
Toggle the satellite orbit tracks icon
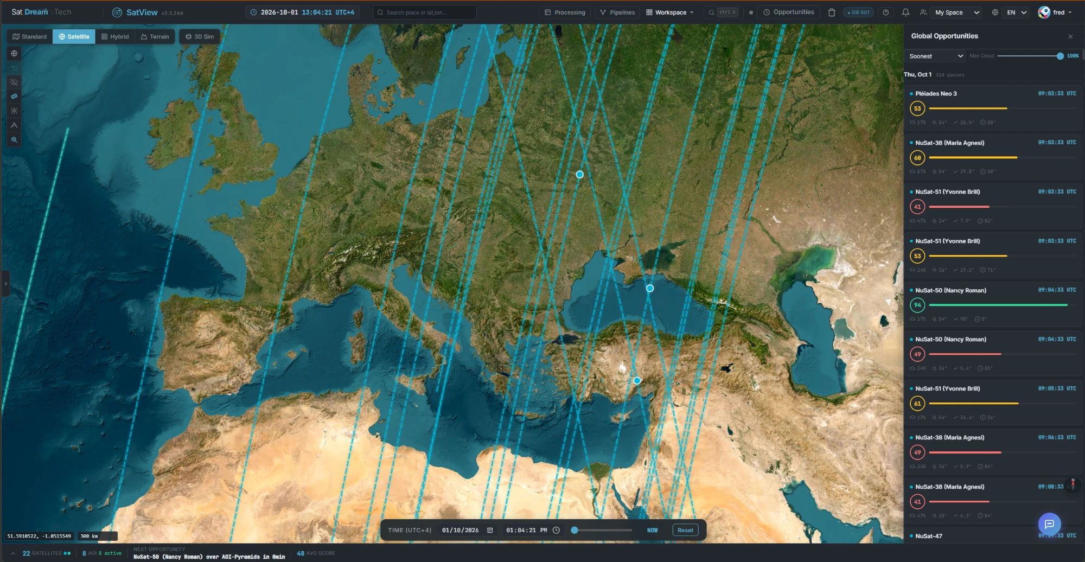(14, 97)
